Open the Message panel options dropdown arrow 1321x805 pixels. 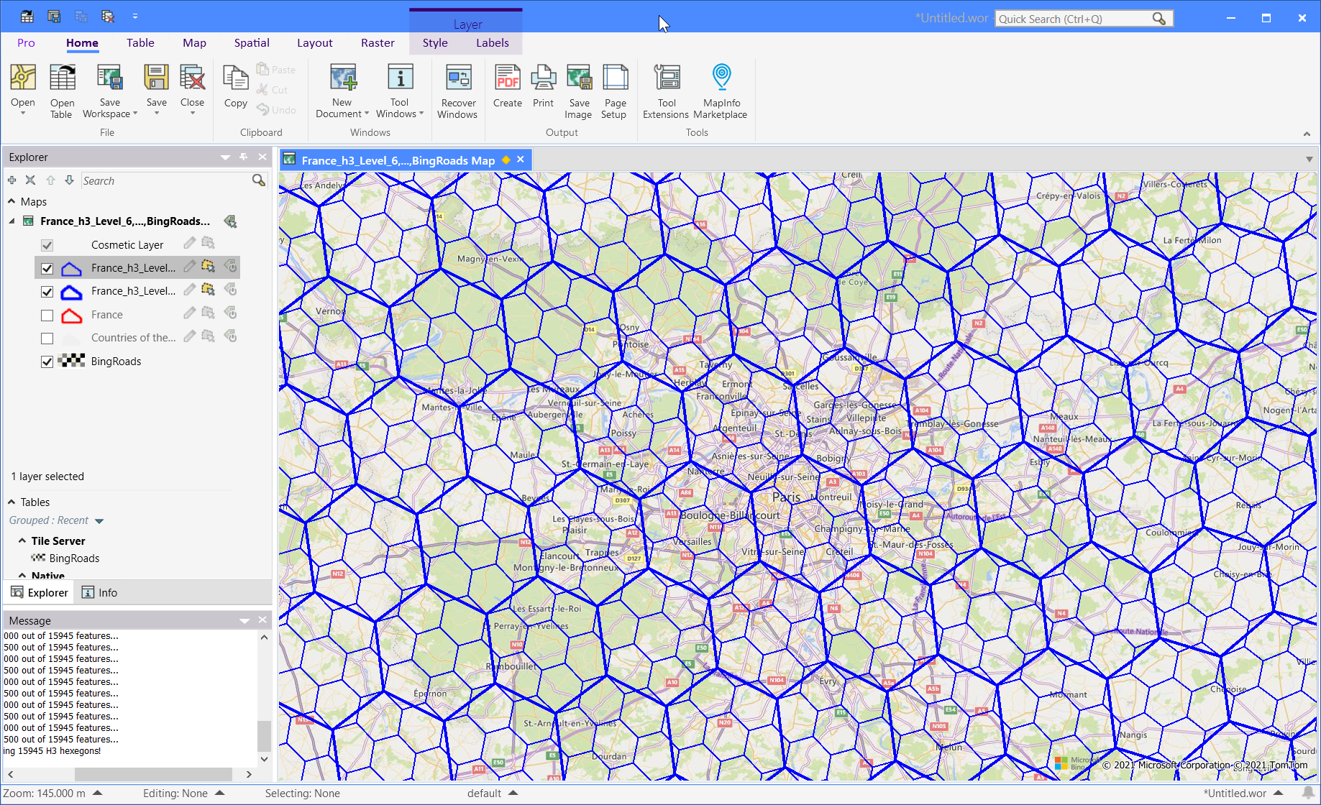click(244, 620)
